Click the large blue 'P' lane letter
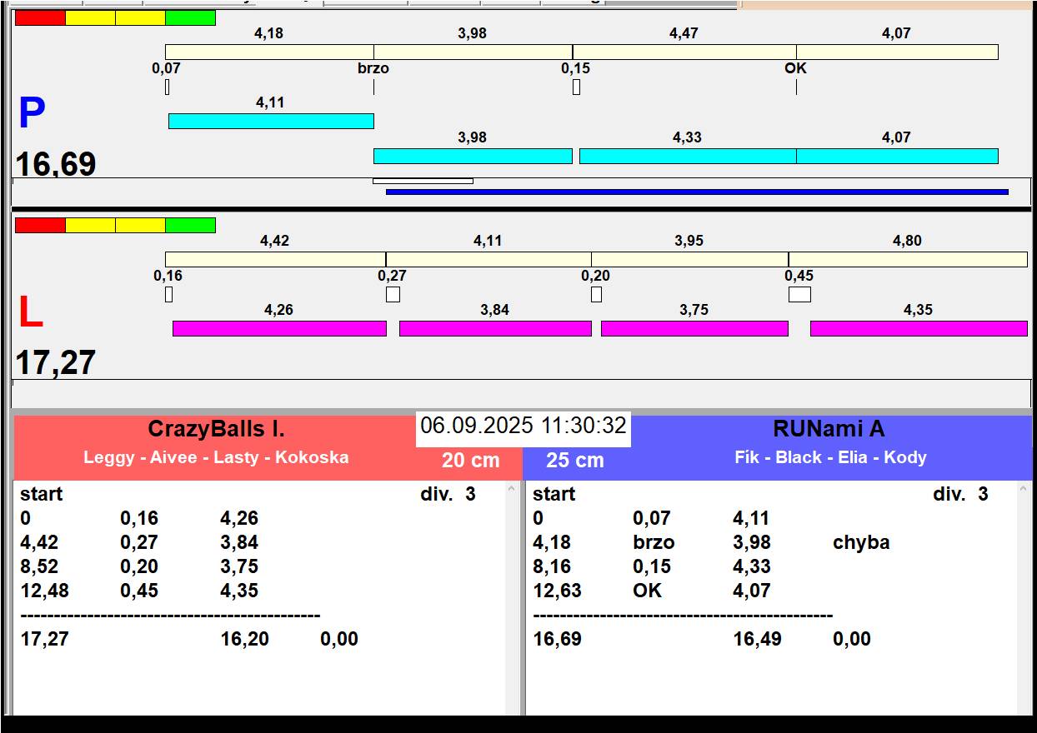The width and height of the screenshot is (1037, 733). (32, 113)
